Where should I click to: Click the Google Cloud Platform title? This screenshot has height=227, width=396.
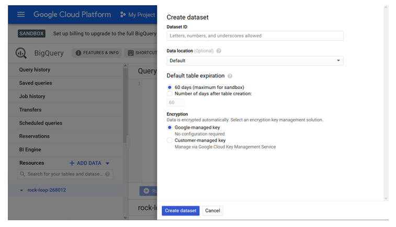pyautogui.click(x=72, y=15)
